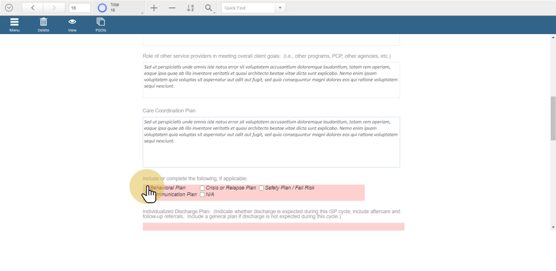The height and width of the screenshot is (271, 556).
Task: Open the circled chevron dropdown at top-left
Action: [9, 8]
